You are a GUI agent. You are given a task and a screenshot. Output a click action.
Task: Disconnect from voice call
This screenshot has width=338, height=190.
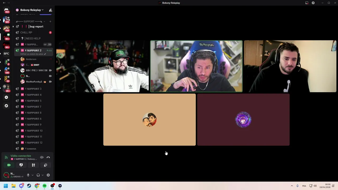pos(48,157)
